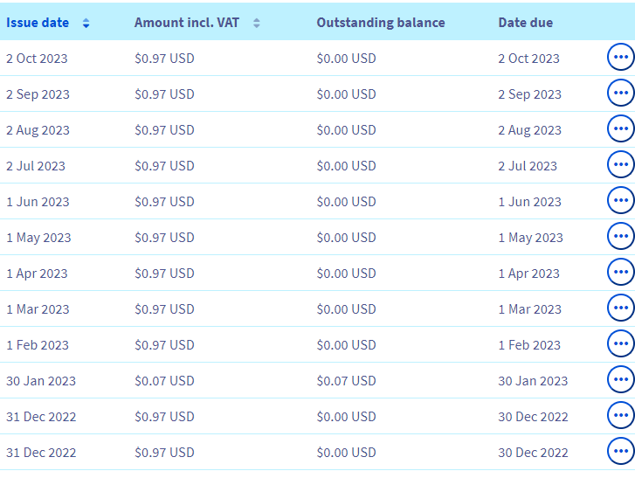Toggle the sort arrow beside Issue date
The height and width of the screenshot is (478, 635).
(86, 24)
